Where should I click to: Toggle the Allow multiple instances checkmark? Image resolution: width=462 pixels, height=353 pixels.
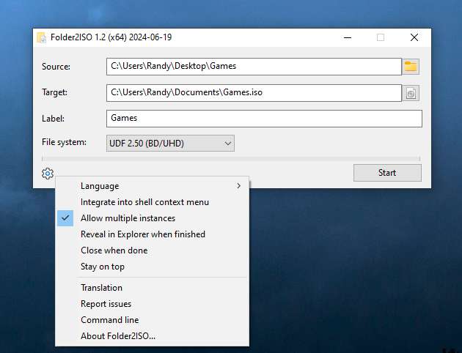click(x=65, y=218)
